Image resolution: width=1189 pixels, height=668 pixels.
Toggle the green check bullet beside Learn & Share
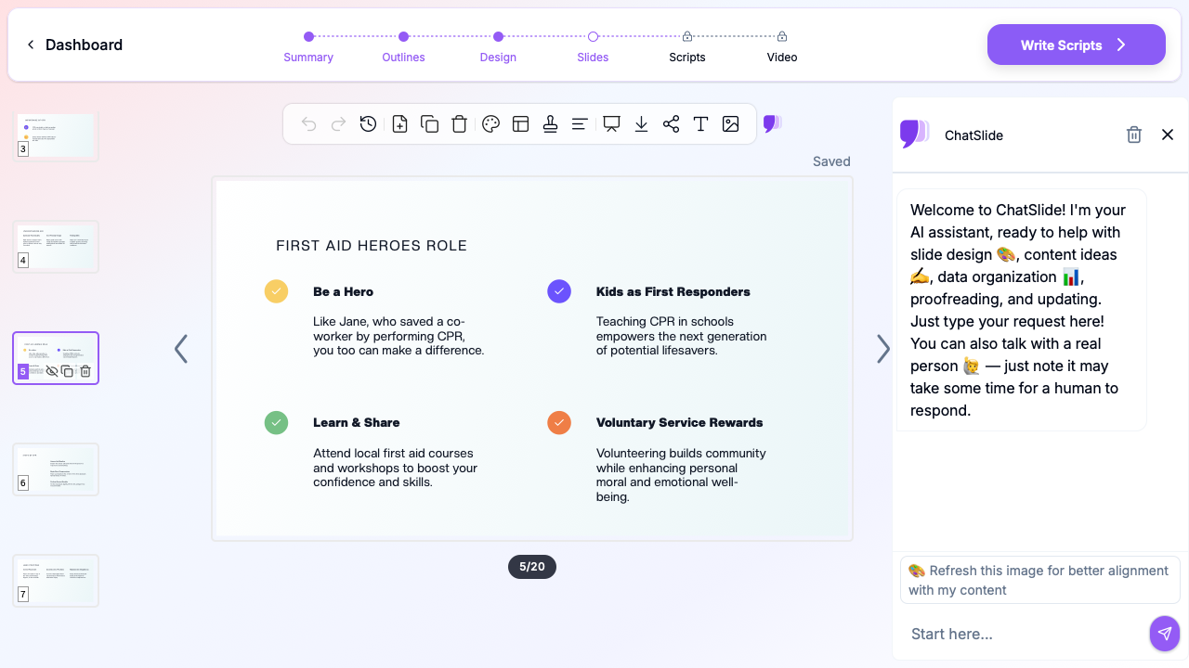pyautogui.click(x=276, y=422)
